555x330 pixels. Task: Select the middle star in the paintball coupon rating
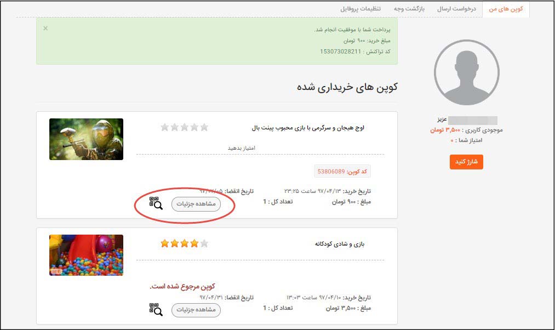point(184,127)
